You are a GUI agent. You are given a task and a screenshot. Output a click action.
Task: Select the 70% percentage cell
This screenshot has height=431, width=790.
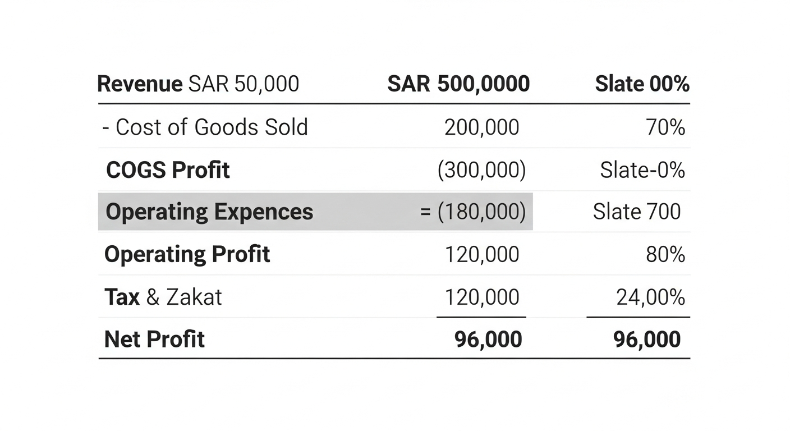665,127
